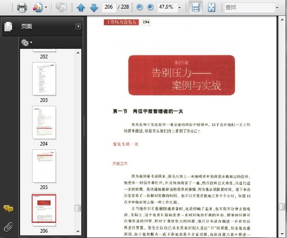Click the total pages text / 228
This screenshot has width=287, height=238.
(123, 7)
